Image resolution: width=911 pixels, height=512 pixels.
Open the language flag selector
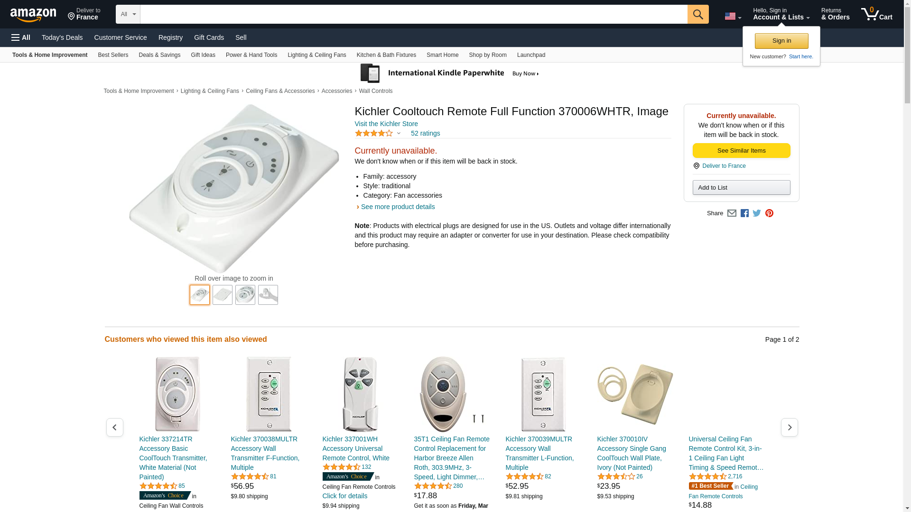click(x=733, y=16)
